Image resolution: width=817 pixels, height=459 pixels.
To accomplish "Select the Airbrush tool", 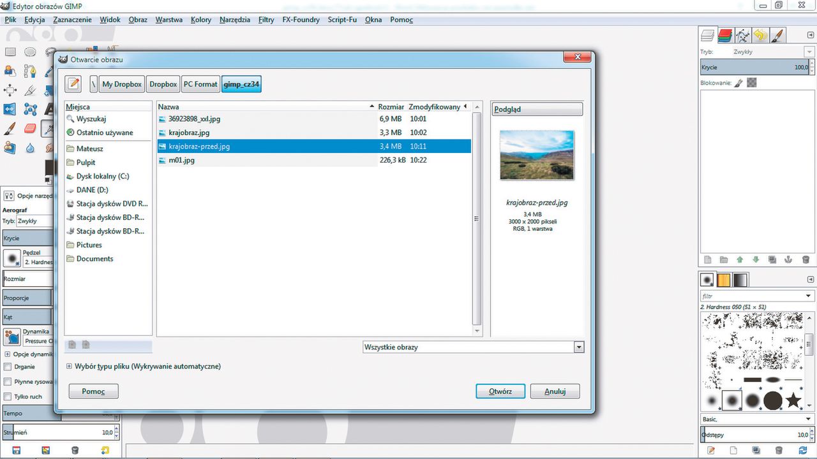I will tap(47, 128).
